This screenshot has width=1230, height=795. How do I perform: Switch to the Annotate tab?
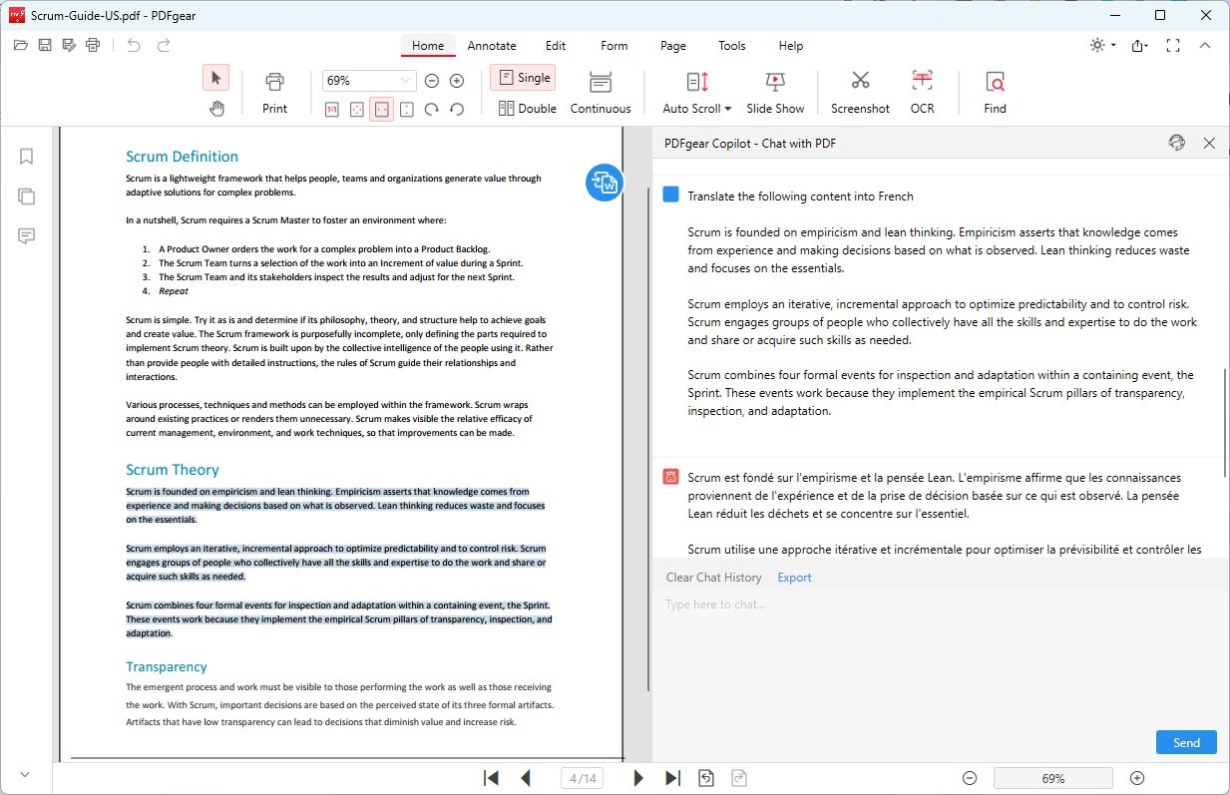(492, 45)
